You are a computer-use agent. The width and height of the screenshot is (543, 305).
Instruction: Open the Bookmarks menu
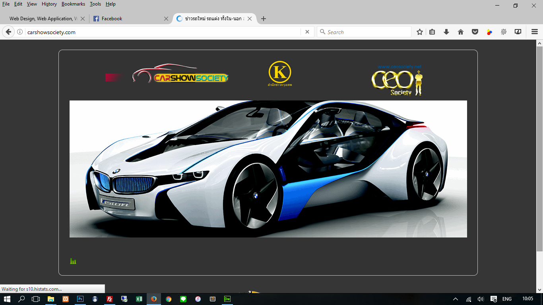click(x=73, y=4)
